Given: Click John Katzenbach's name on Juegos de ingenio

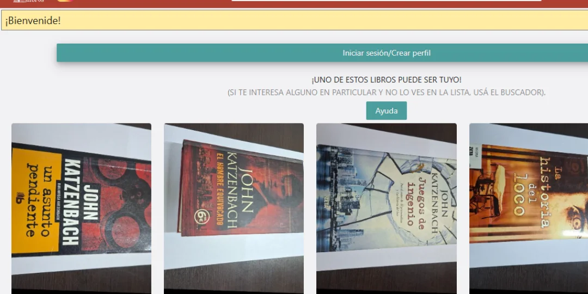Looking at the screenshot, I should click(440, 200).
